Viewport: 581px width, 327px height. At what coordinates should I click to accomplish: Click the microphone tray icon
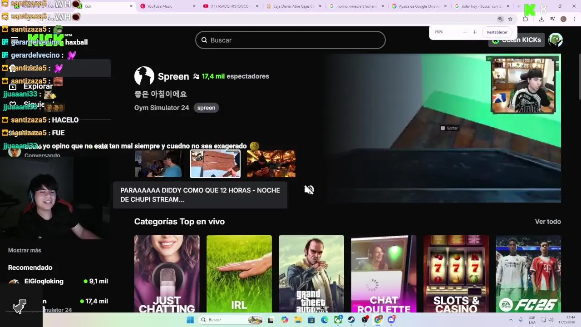[x=521, y=320]
